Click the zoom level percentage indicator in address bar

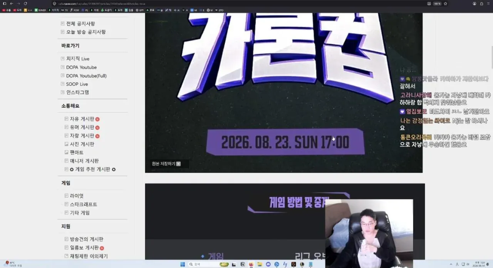pyautogui.click(x=437, y=3)
